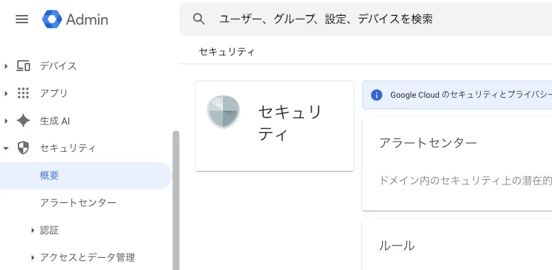The height and width of the screenshot is (270, 552).
Task: Click the search magnifier icon
Action: click(x=199, y=19)
